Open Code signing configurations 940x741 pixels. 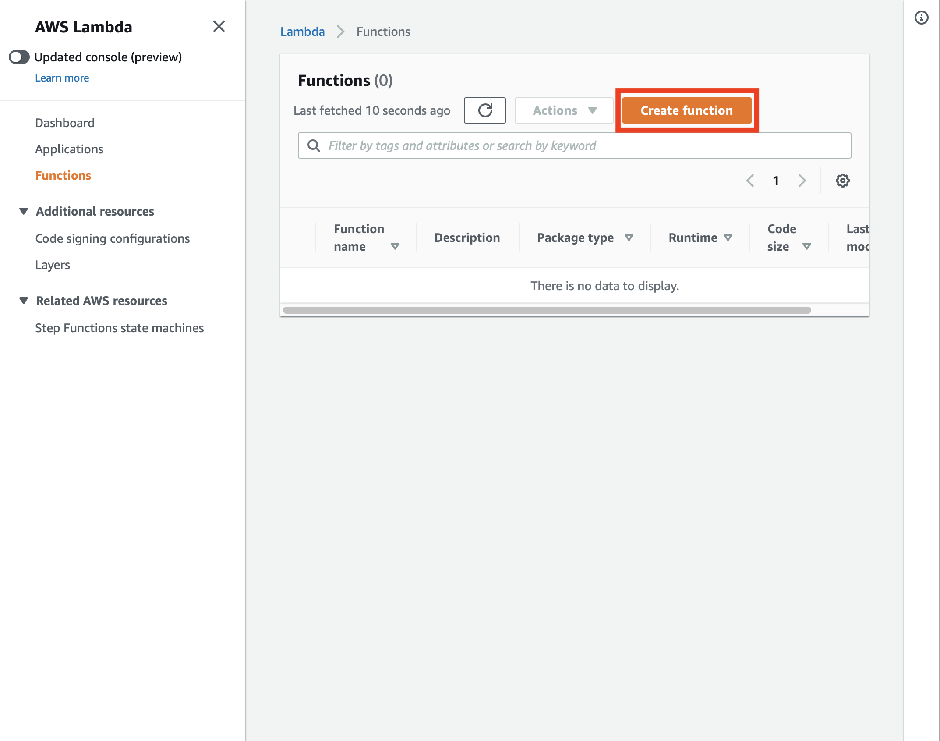pos(113,238)
